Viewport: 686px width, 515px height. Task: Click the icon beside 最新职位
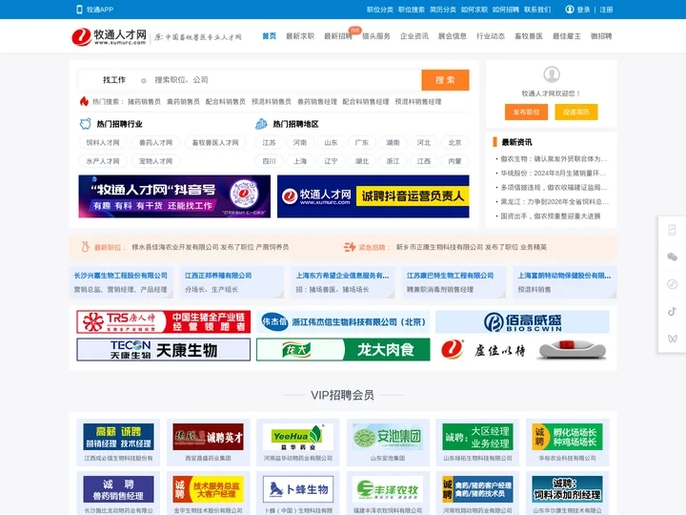(86, 247)
